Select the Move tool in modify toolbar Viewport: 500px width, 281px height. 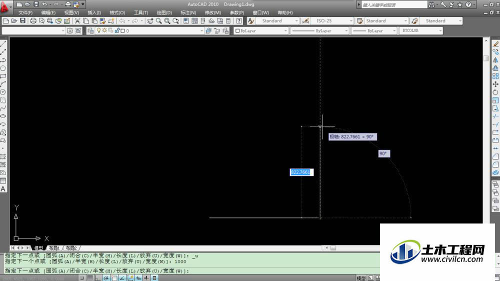(x=495, y=84)
